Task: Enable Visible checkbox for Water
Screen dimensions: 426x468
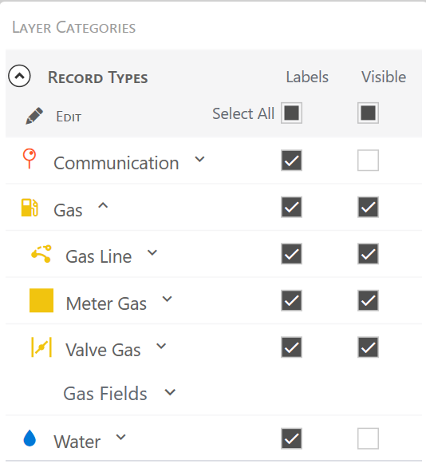Action: coord(369,438)
